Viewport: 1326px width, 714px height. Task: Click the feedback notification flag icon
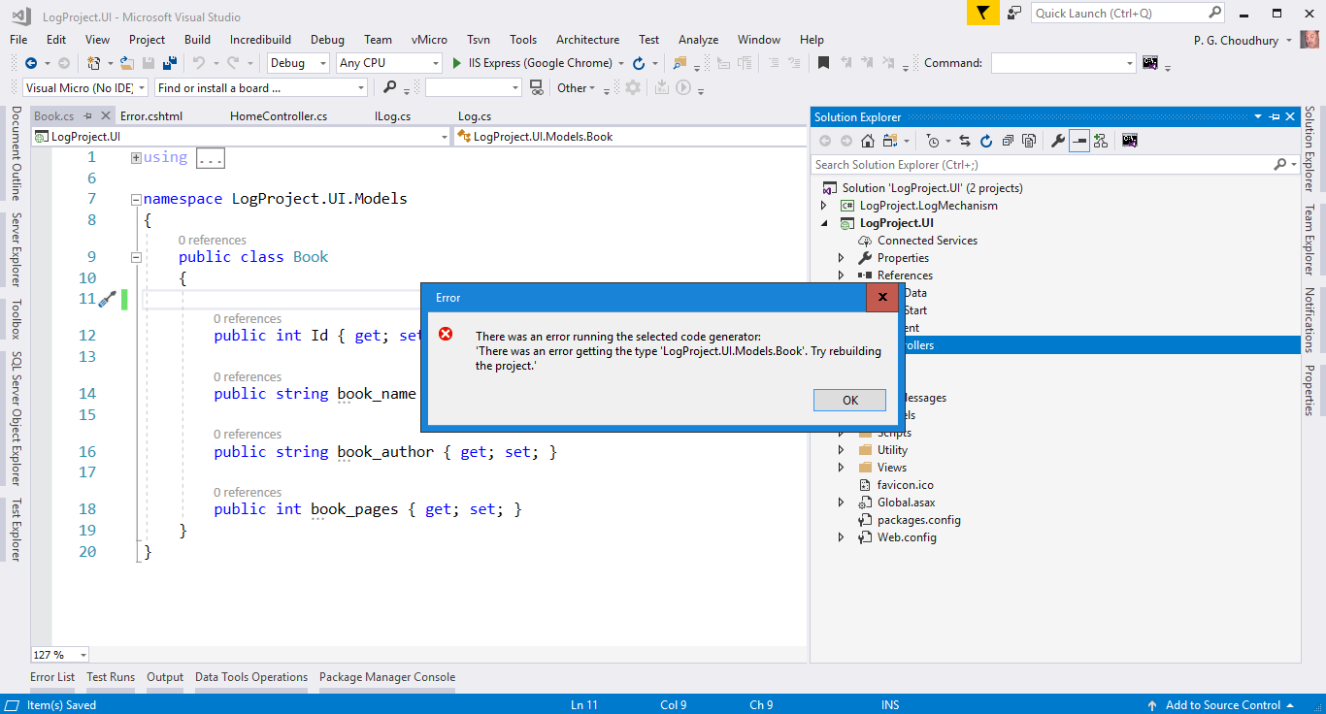(x=983, y=13)
